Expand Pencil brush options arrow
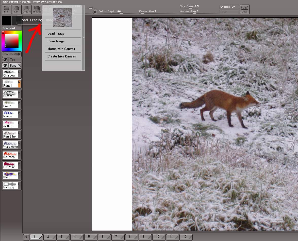 19,82
